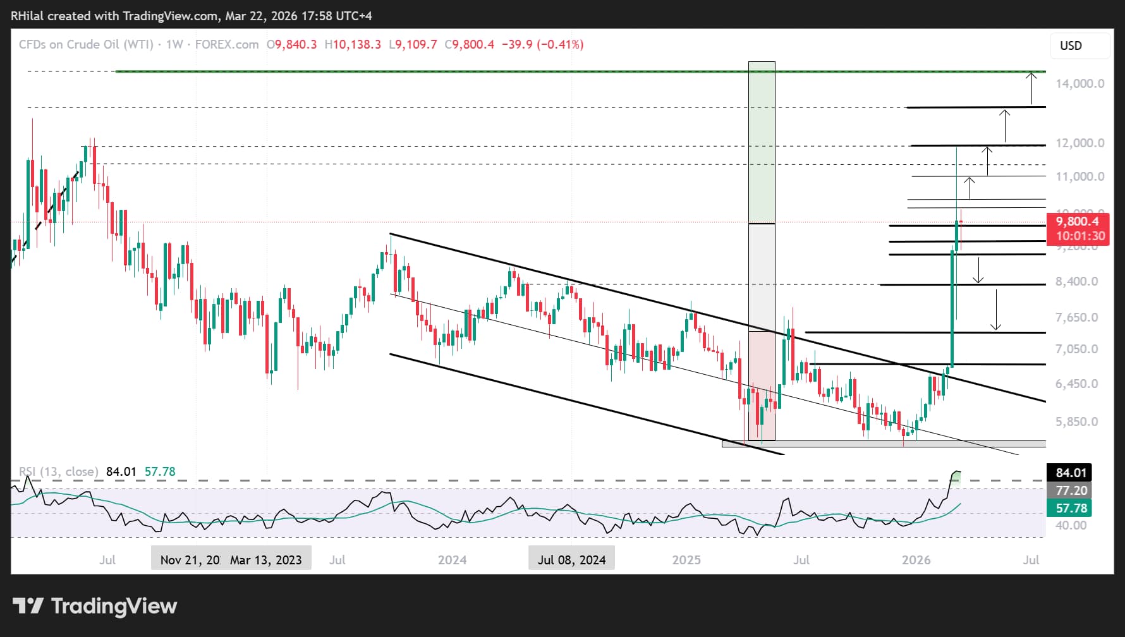
Task: Click the 7,650.0 price axis label
Action: click(x=1076, y=317)
